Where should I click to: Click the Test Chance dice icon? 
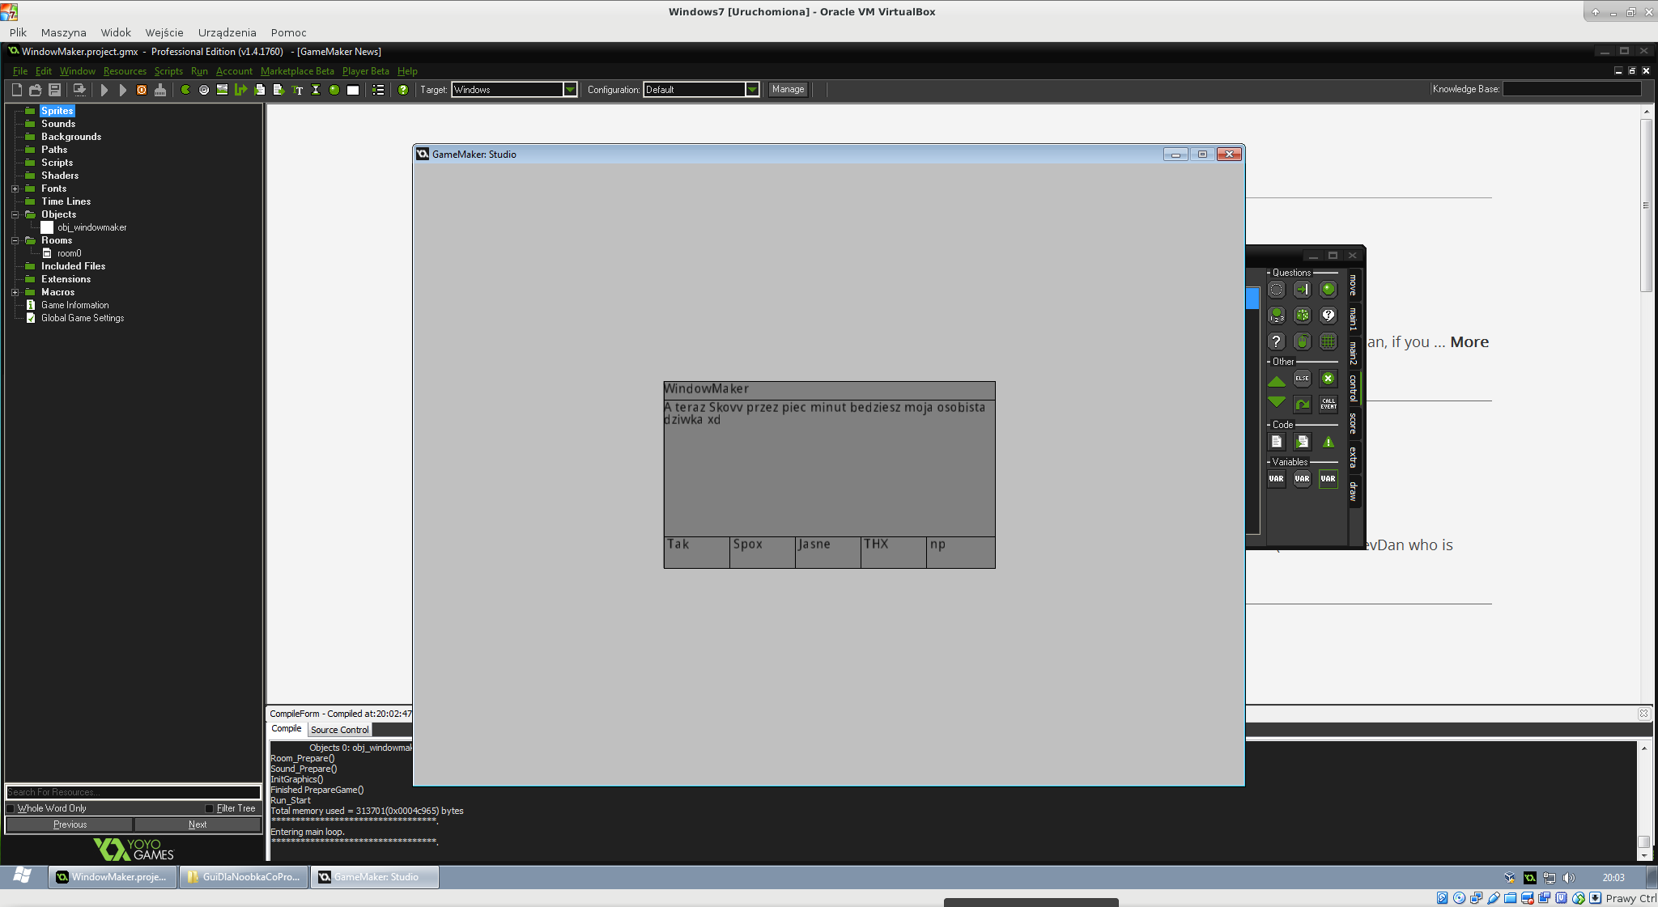pyautogui.click(x=1302, y=316)
